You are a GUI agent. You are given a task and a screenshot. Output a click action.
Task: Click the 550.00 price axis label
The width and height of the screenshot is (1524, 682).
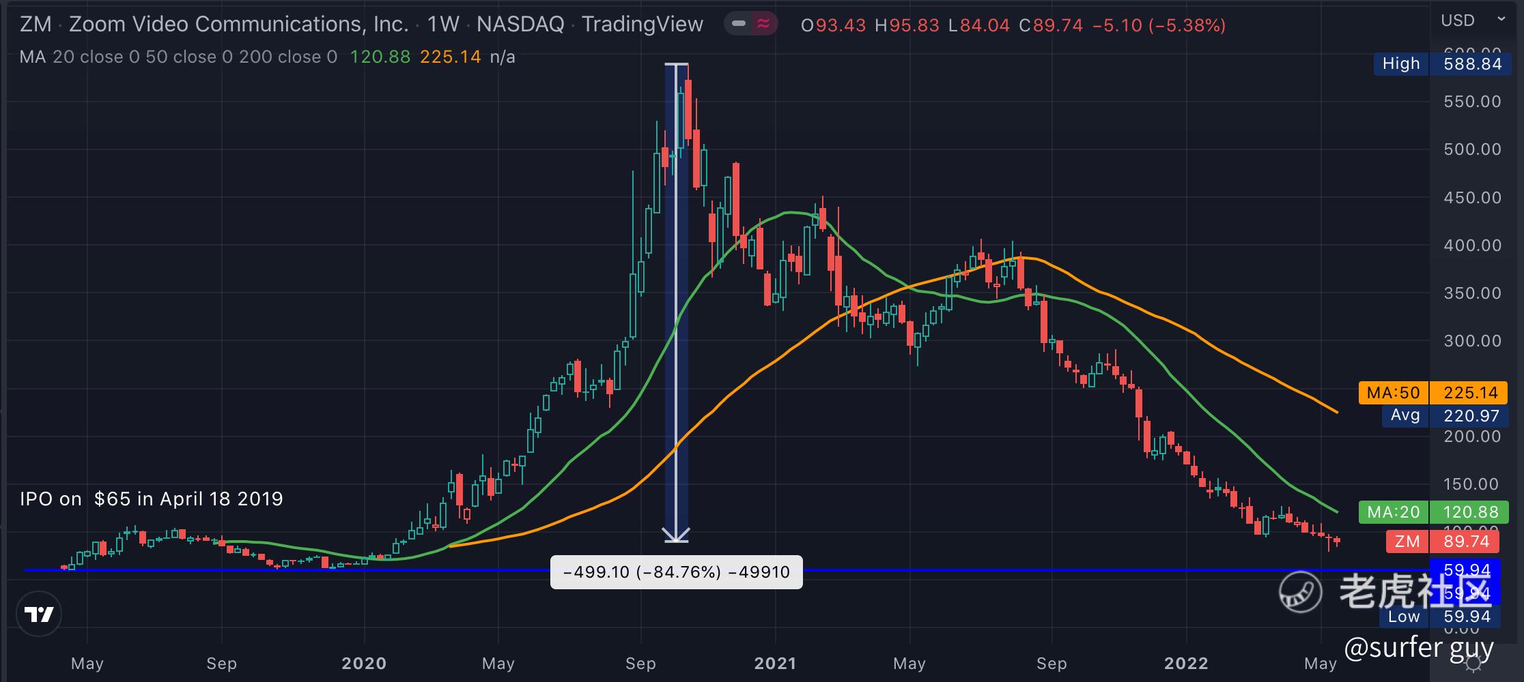click(1473, 102)
